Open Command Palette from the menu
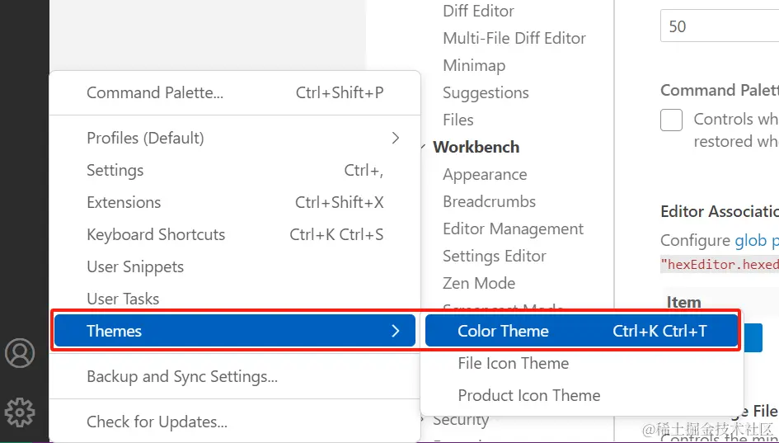Image resolution: width=779 pixels, height=443 pixels. point(155,93)
